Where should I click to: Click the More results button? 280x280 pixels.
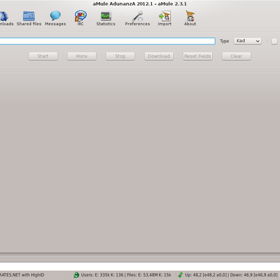(82, 56)
